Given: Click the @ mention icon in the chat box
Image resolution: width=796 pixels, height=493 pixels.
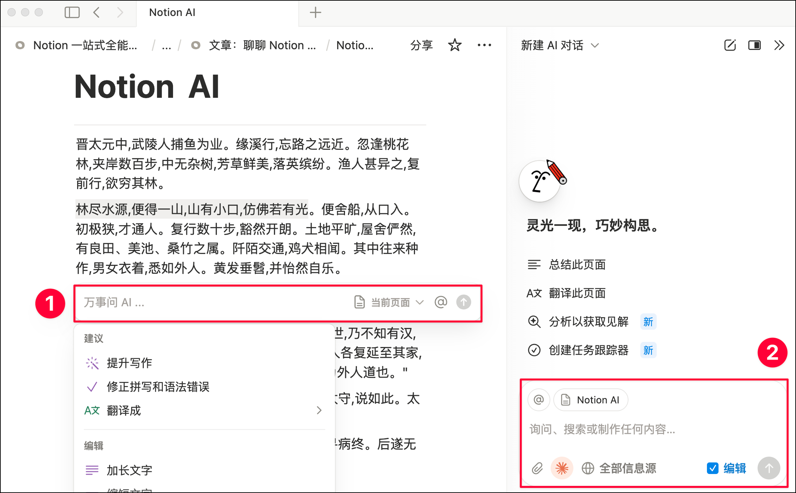Looking at the screenshot, I should tap(539, 400).
